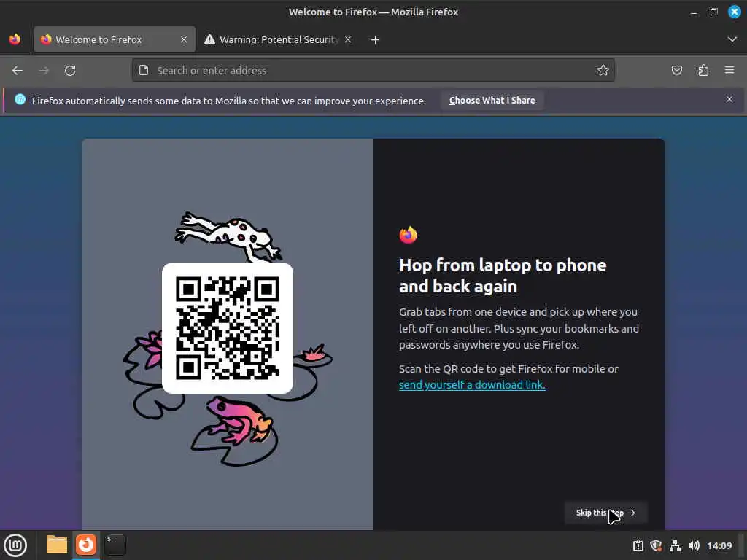Launch the Terminal from taskbar
The image size is (747, 560).
click(115, 545)
